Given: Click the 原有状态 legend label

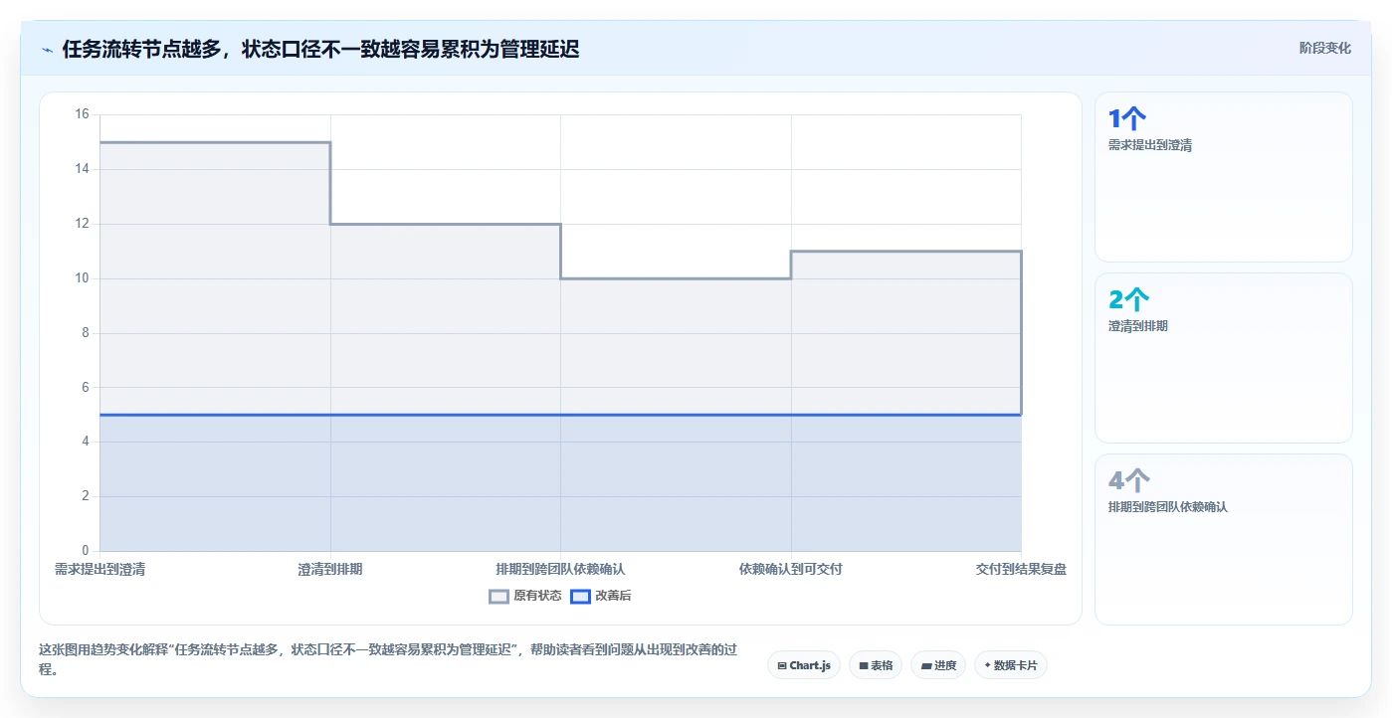Looking at the screenshot, I should click(x=537, y=597).
